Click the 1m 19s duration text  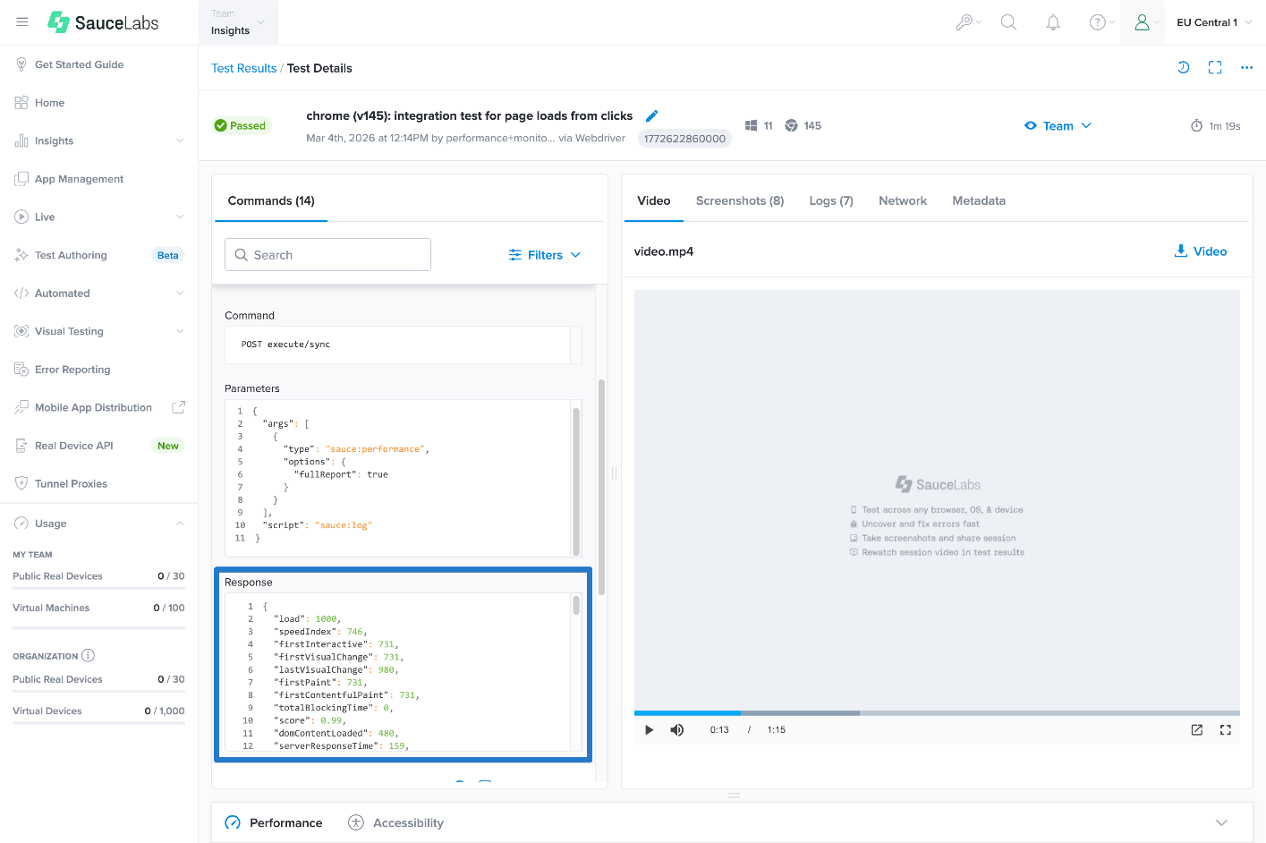click(x=1224, y=126)
